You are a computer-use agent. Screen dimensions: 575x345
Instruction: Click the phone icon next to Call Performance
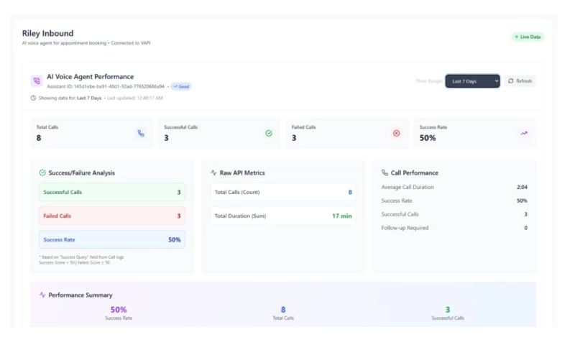point(385,172)
